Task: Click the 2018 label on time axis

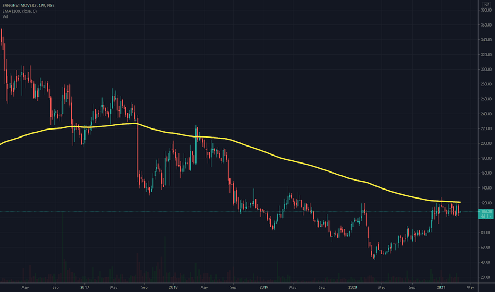Action: [x=173, y=287]
